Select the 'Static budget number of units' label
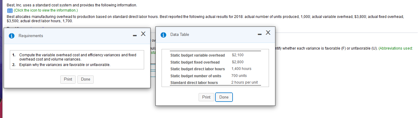This screenshot has height=118, width=418. (196, 76)
